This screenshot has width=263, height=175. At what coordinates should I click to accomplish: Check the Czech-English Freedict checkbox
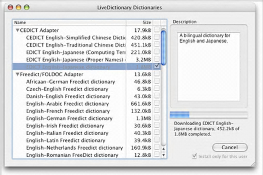(x=157, y=88)
